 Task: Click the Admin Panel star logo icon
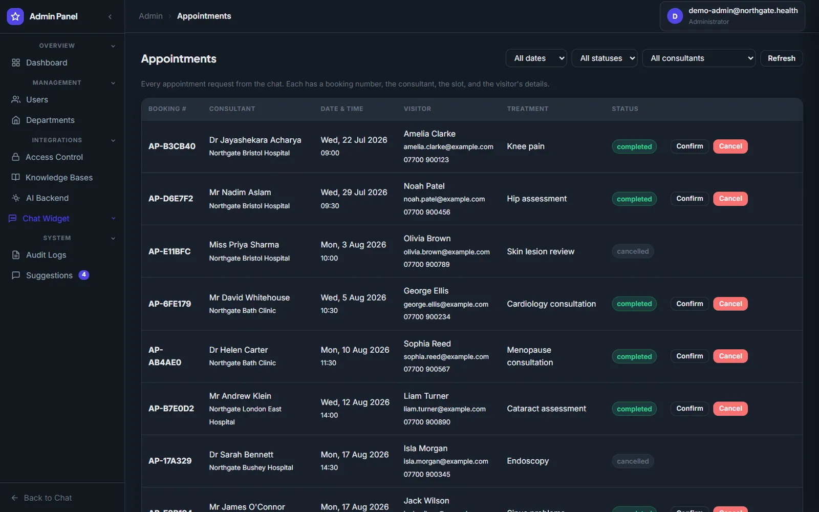click(15, 16)
